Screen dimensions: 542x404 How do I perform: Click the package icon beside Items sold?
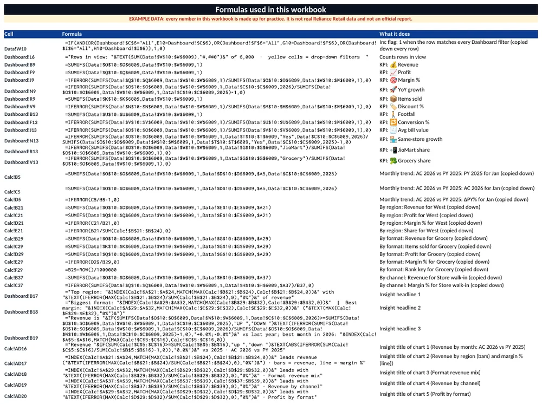[x=393, y=99]
